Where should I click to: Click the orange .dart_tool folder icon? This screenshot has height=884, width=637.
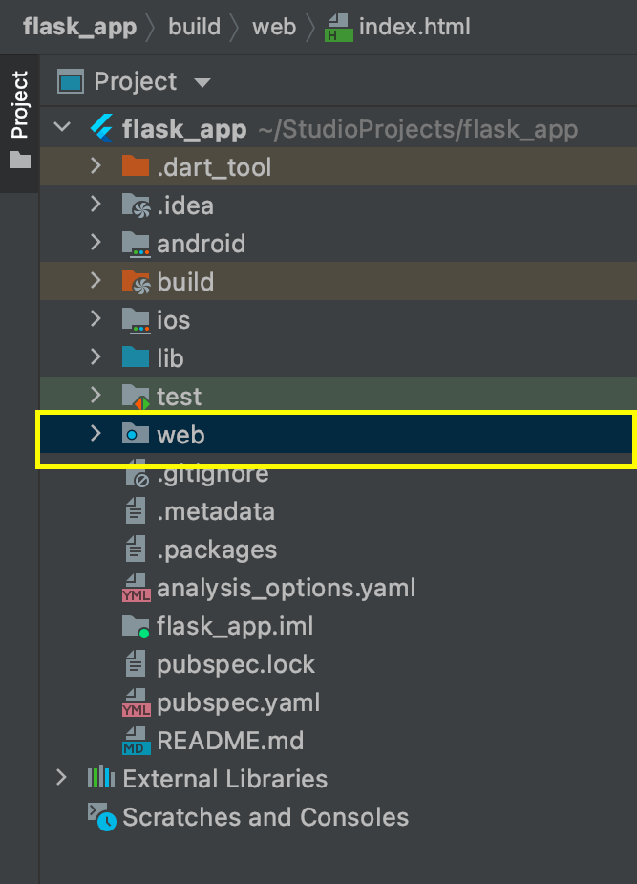(x=136, y=166)
